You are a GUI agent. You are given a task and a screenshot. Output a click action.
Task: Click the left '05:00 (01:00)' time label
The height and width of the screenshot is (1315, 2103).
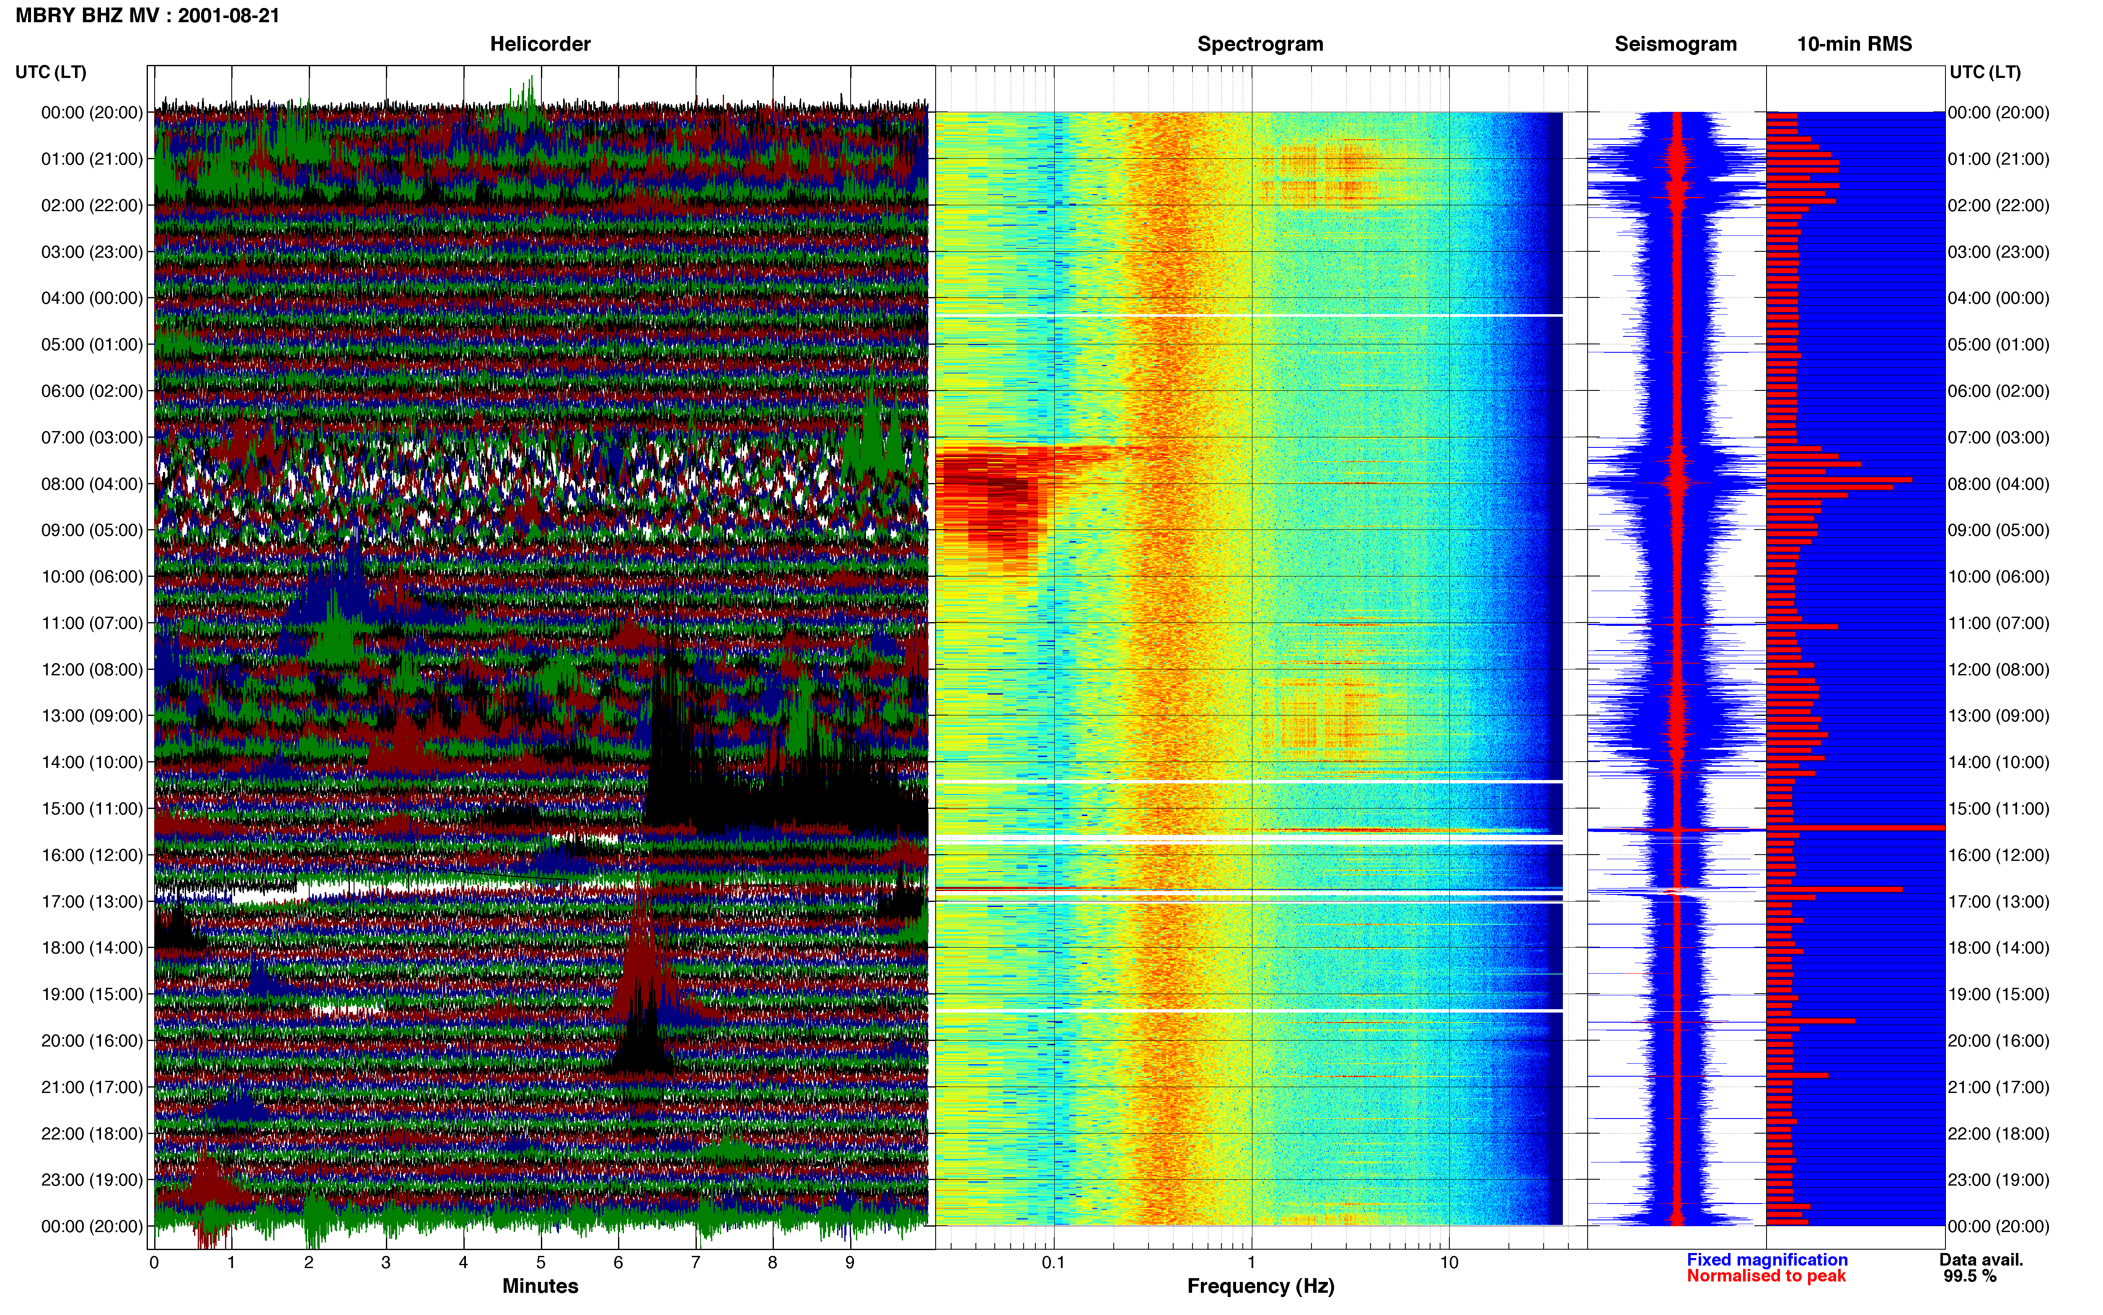92,344
